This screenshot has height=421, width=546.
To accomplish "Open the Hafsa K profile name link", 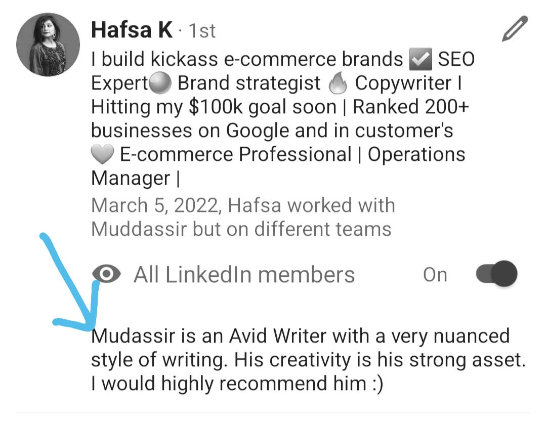I will (132, 30).
